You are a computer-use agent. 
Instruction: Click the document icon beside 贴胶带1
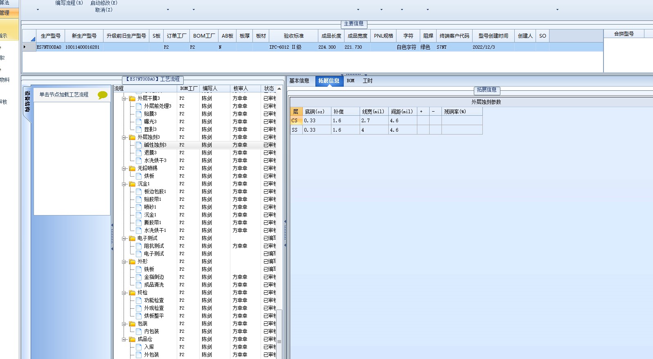(x=139, y=199)
